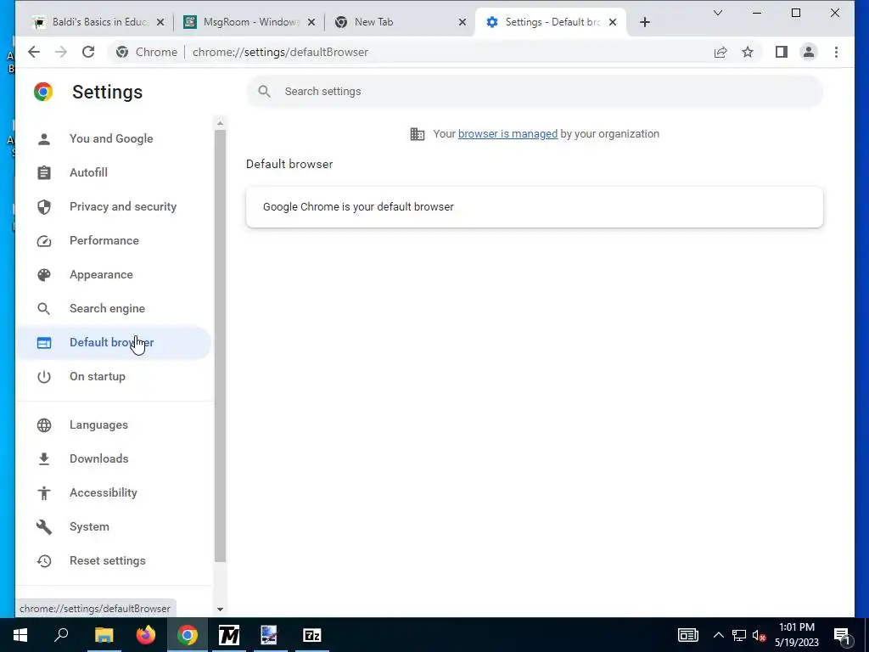Click the back navigation arrow
The height and width of the screenshot is (652, 869).
coord(34,52)
